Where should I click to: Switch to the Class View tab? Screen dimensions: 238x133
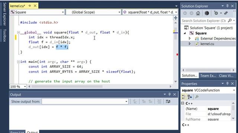[226, 75]
